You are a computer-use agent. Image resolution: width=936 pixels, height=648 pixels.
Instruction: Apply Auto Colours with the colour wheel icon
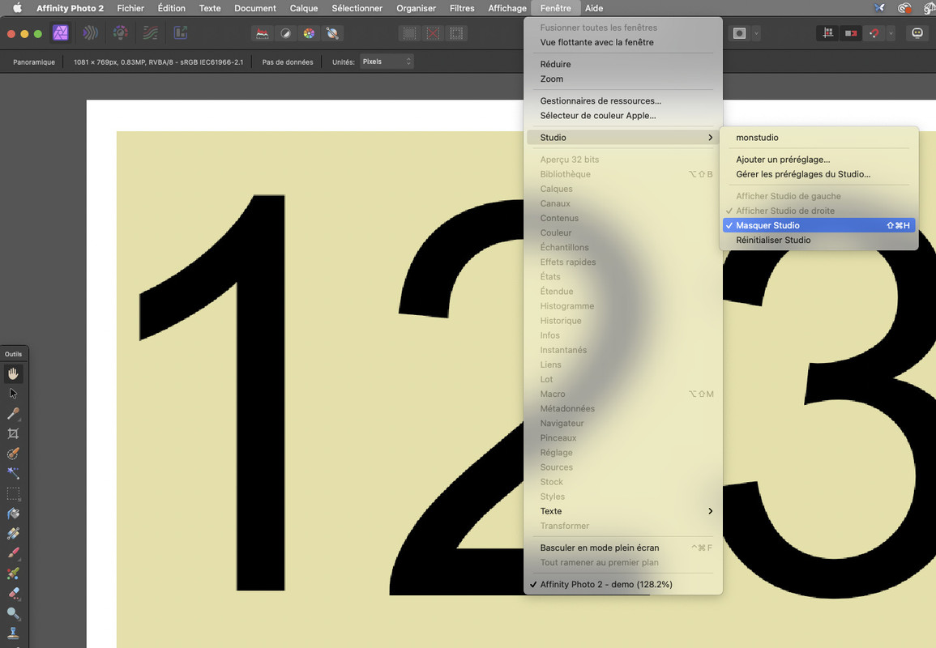point(309,33)
